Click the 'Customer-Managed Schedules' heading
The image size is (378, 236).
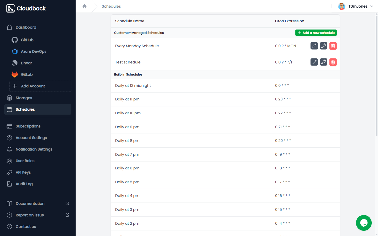(139, 33)
